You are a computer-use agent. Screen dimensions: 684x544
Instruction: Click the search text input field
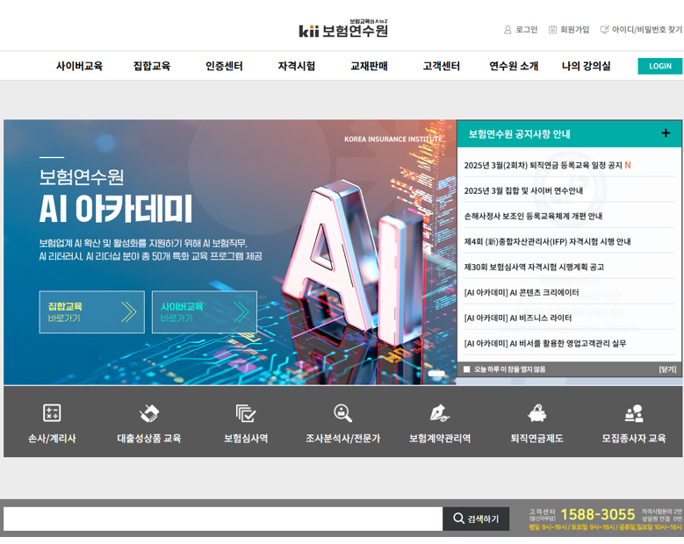coord(223,519)
